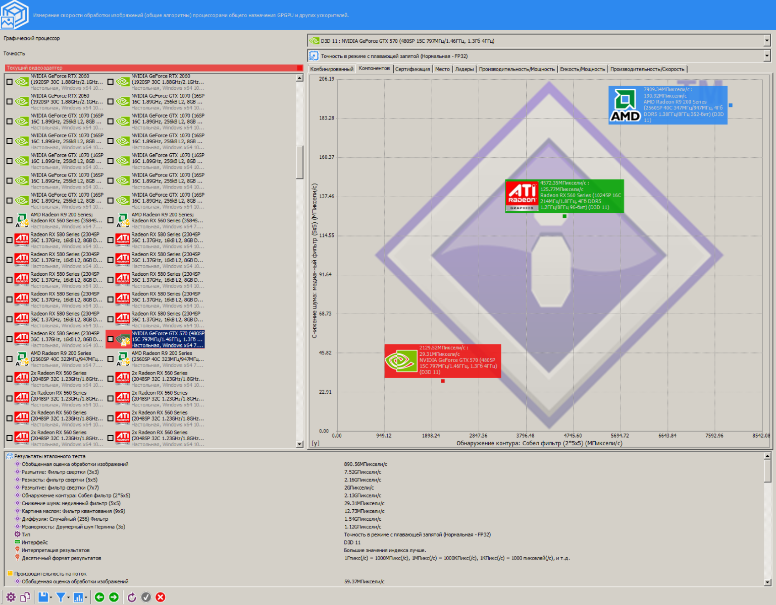
Task: Click the GPU list scroll down arrow
Action: 299,444
